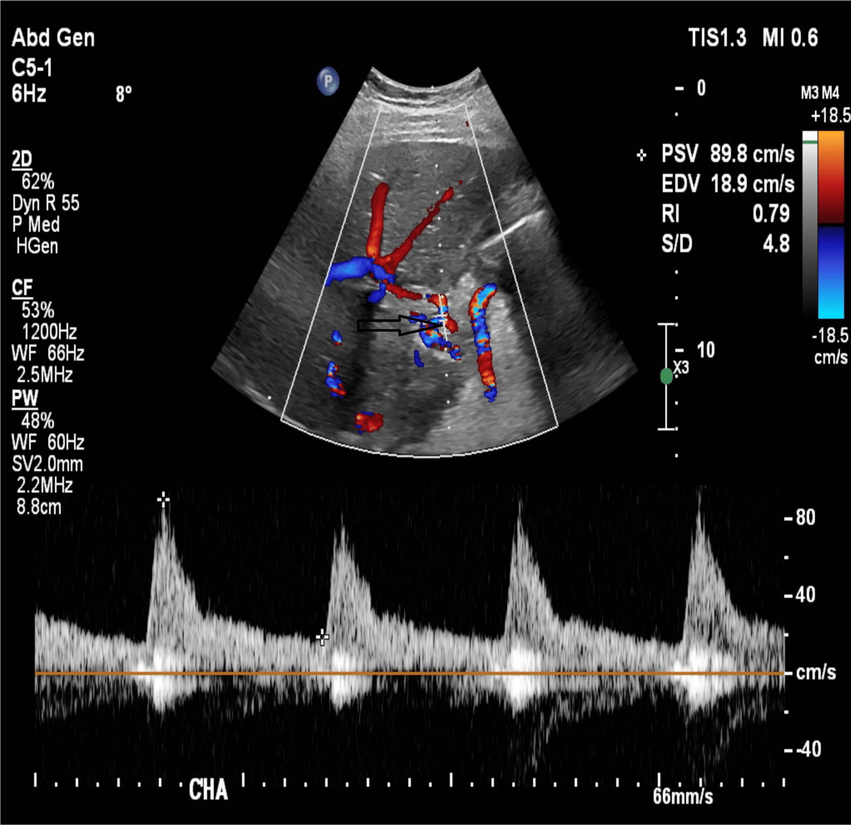
Task: Click the MI 0.6 readout
Action: point(790,38)
